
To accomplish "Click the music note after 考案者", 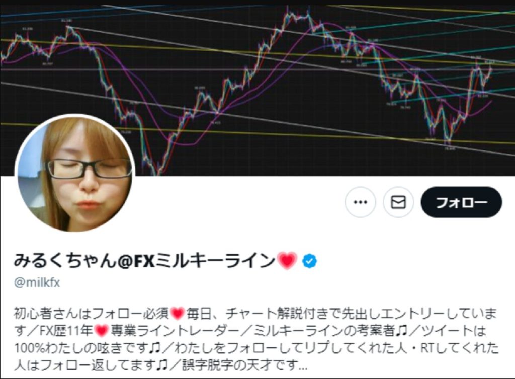I will [x=401, y=331].
